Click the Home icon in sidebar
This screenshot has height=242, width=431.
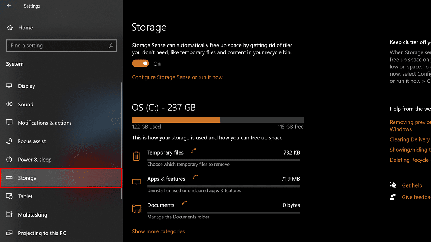10,28
